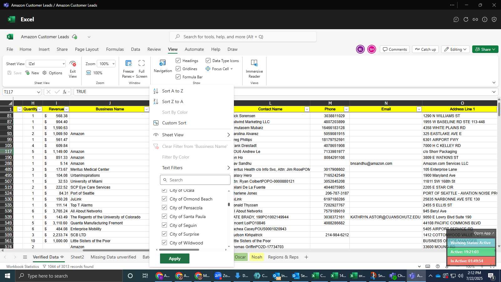Add a new sheet with plus icon

[306, 257]
